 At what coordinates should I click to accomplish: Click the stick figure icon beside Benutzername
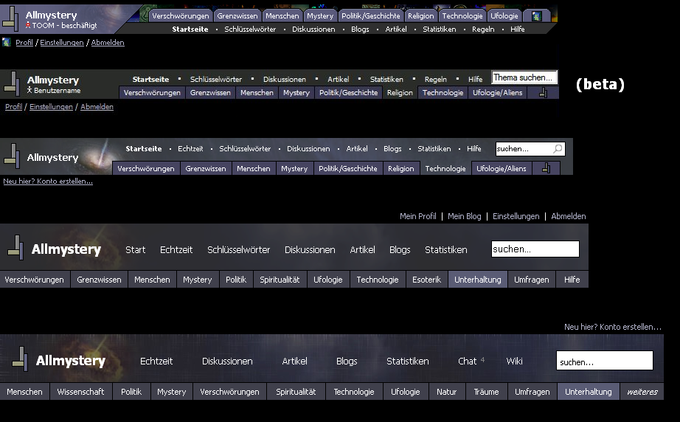(30, 90)
